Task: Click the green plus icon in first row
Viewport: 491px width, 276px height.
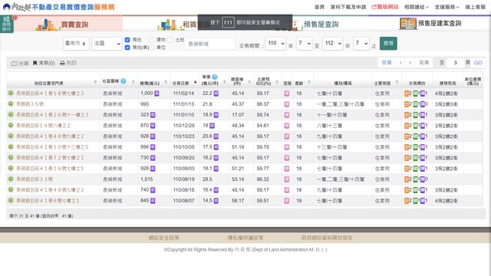Action: (x=11, y=94)
